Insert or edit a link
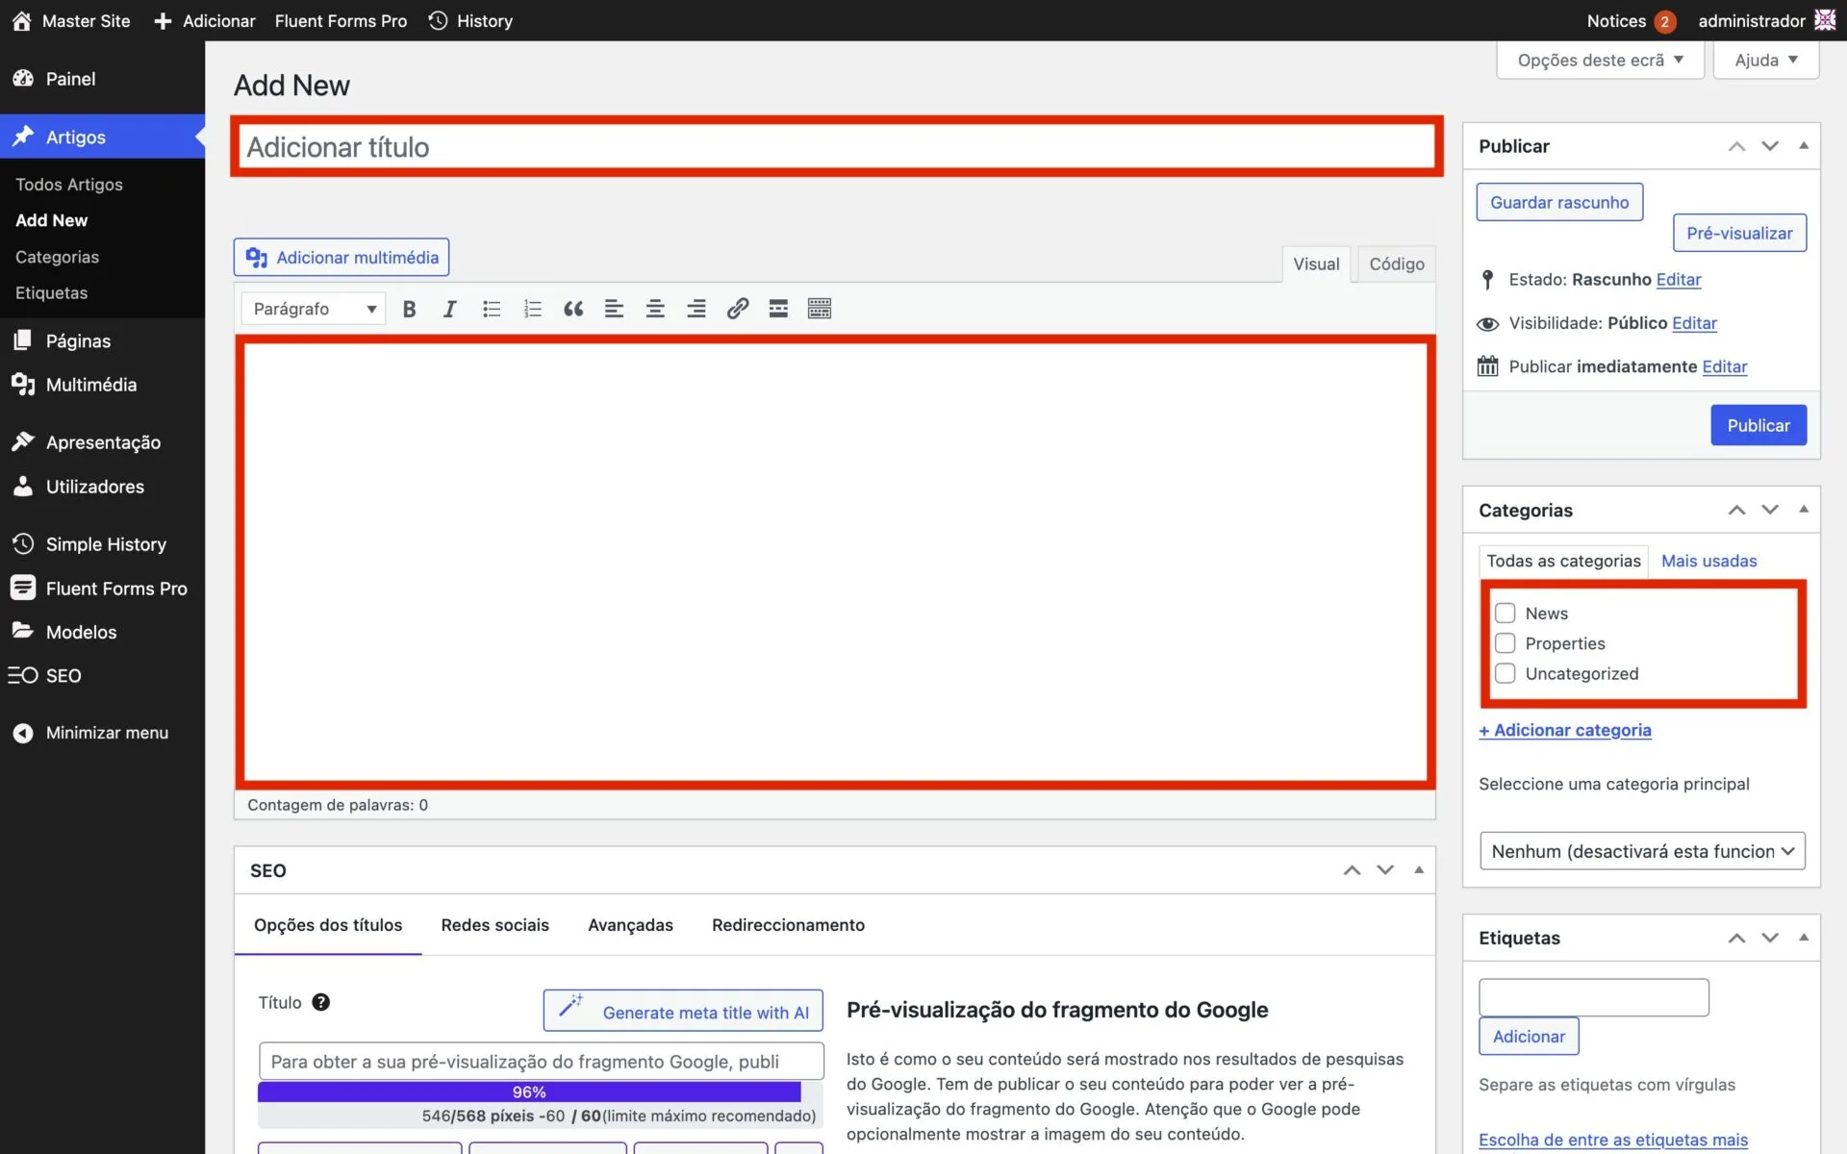 (738, 309)
